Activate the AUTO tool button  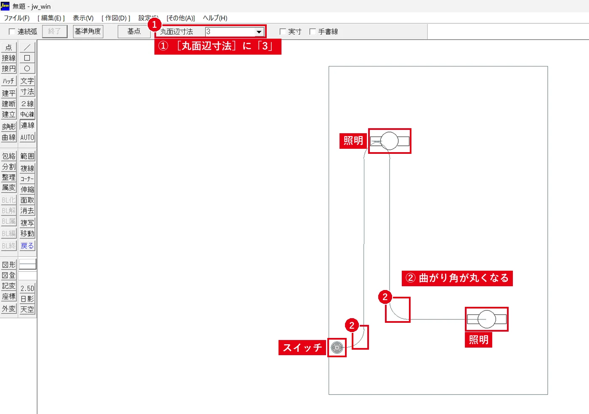pos(27,137)
